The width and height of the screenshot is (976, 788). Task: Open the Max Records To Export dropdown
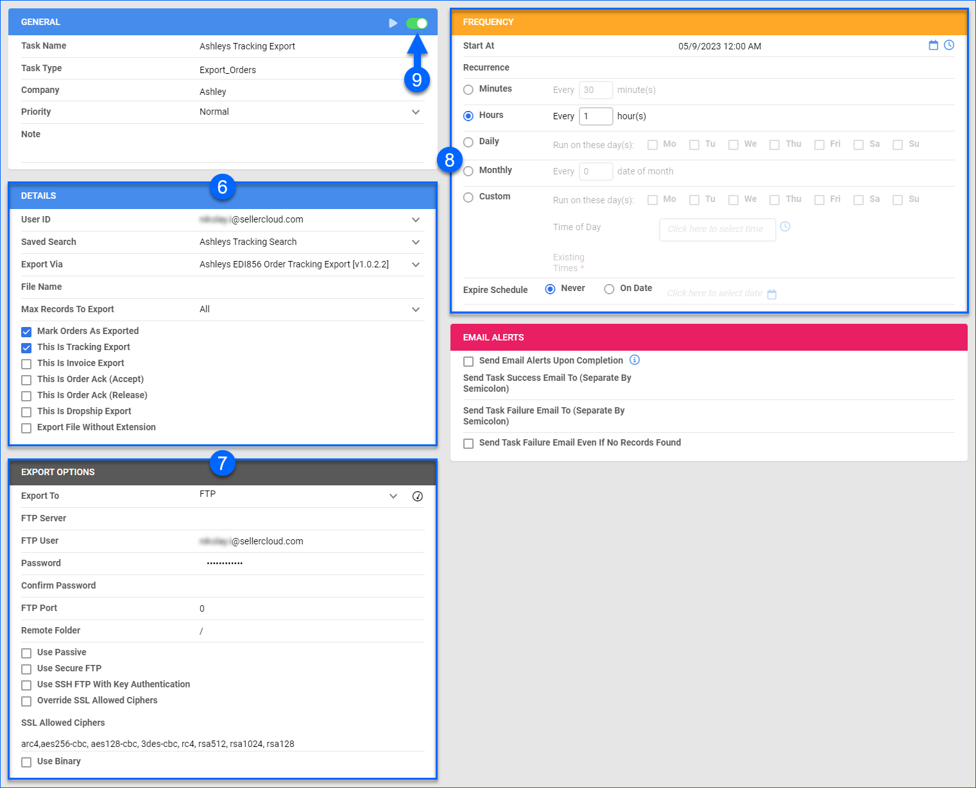(x=416, y=310)
